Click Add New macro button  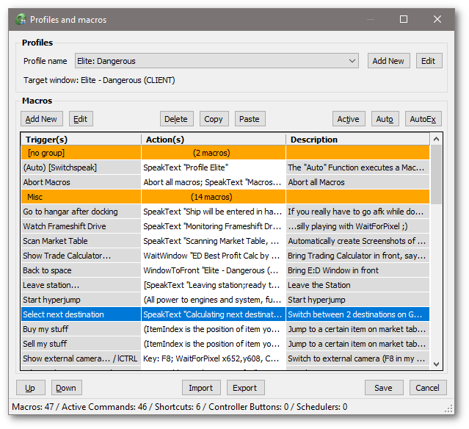42,119
